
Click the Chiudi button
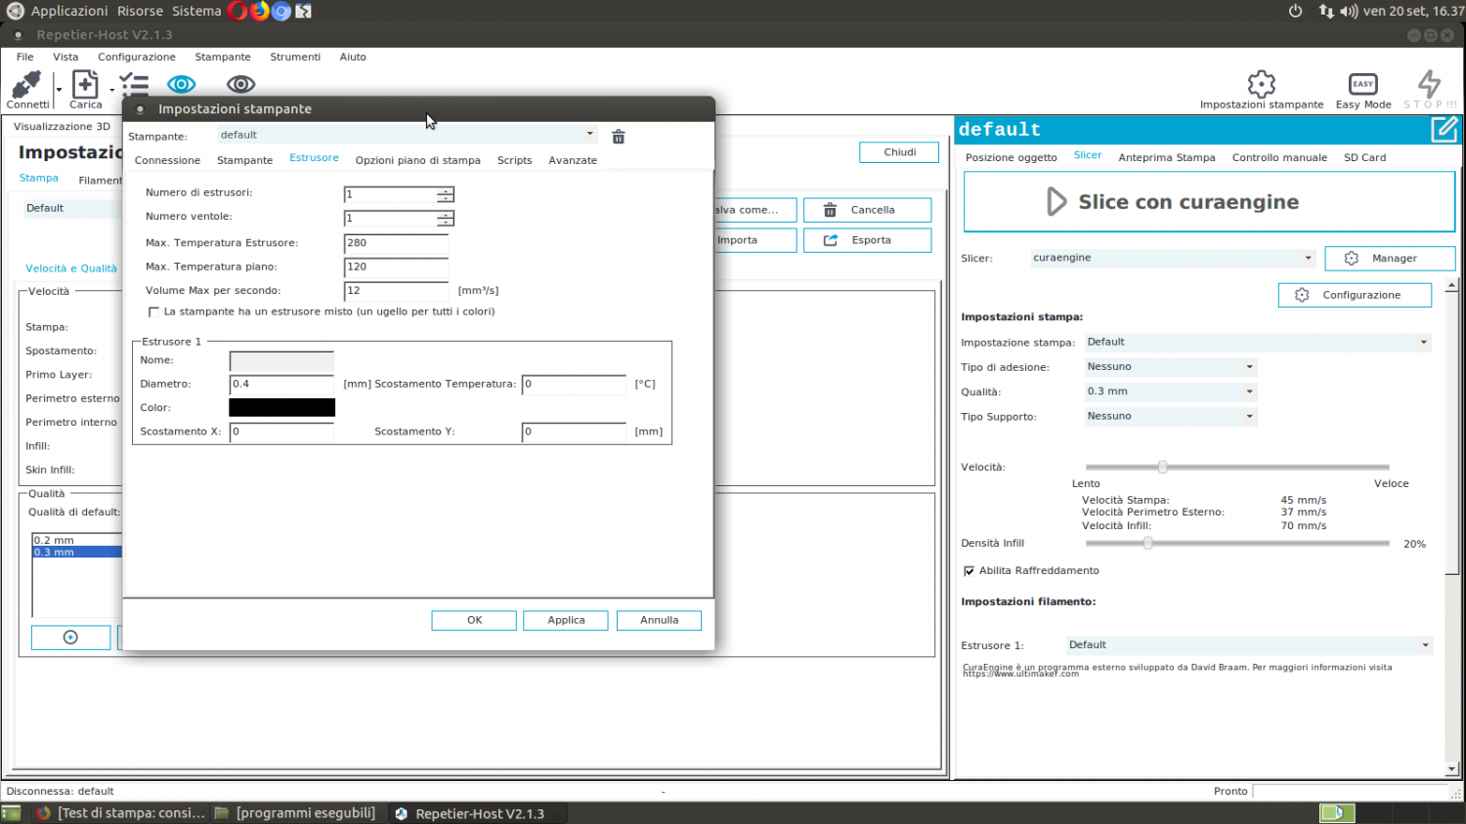[899, 152]
